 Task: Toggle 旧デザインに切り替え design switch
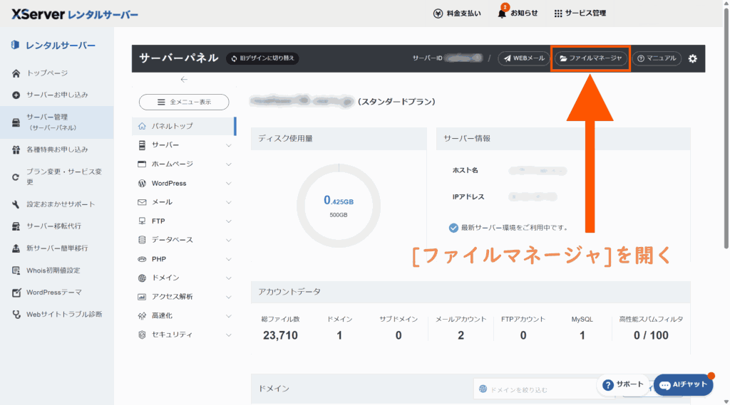point(262,58)
